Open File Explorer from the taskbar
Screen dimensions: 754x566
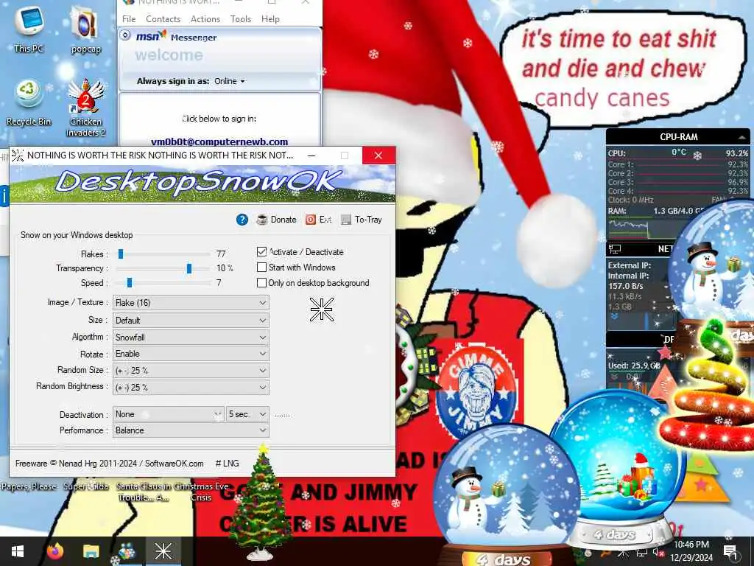coord(91,551)
